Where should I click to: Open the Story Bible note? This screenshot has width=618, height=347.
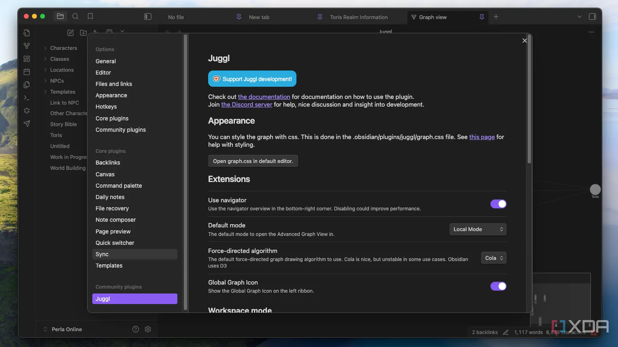(64, 124)
